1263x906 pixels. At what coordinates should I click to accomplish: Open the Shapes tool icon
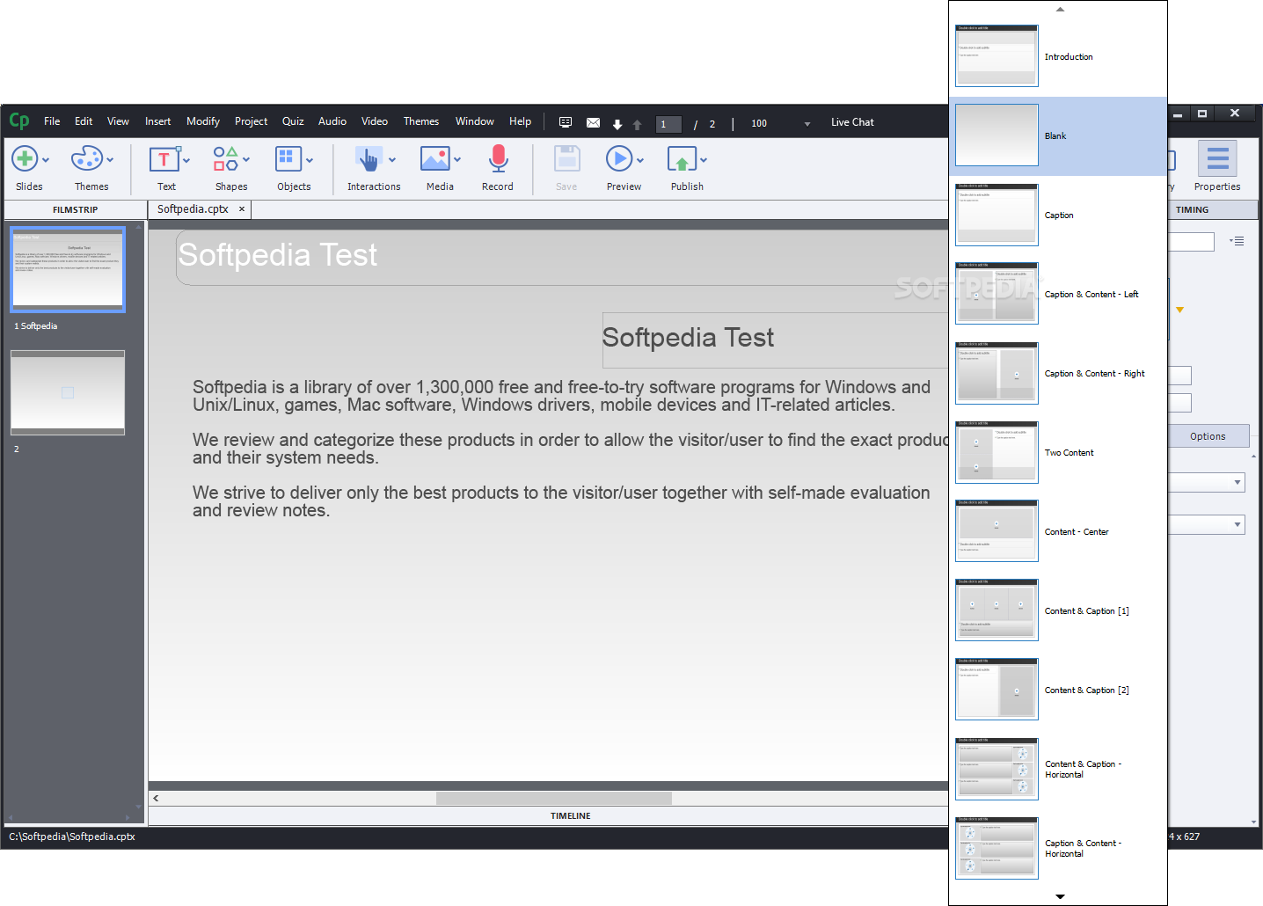[226, 159]
